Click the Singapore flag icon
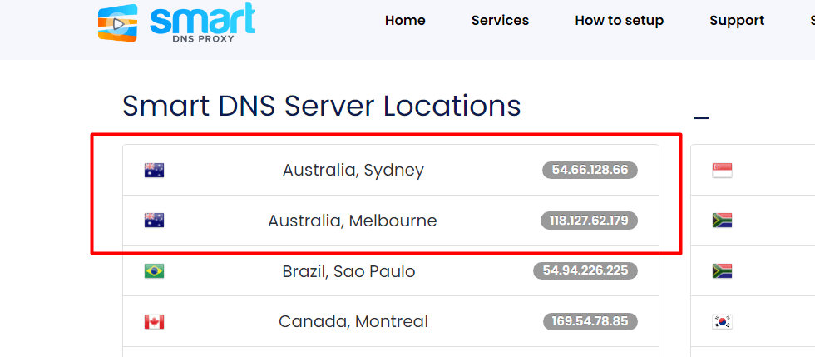Viewport: 815px width, 357px height. 722,171
